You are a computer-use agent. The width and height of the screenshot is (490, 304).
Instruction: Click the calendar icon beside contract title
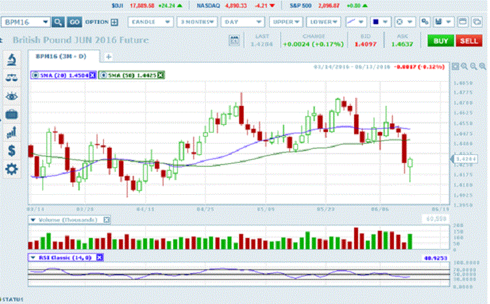tap(234, 41)
